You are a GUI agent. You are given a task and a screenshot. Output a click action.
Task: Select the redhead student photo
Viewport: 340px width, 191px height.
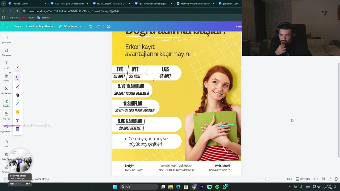coord(212,113)
